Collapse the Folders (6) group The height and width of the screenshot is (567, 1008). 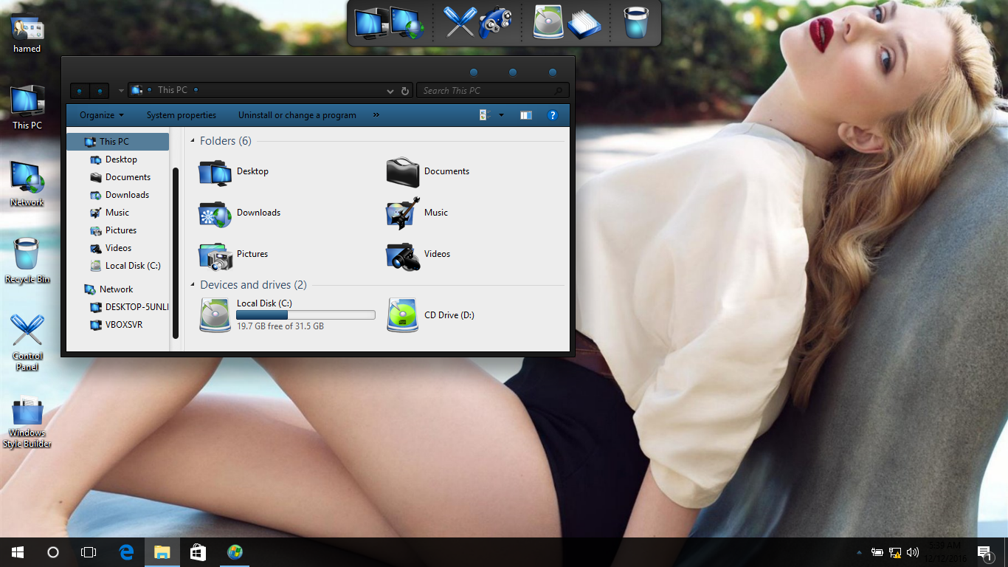tap(193, 141)
